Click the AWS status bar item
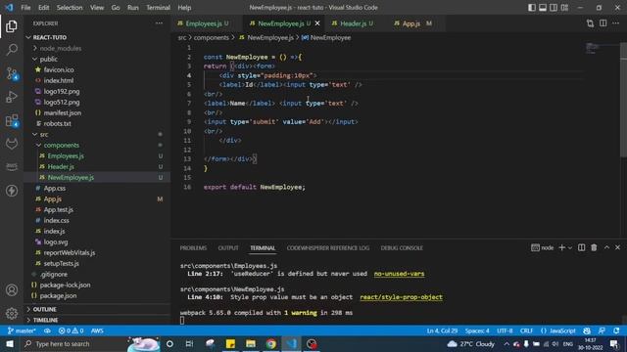Viewport: 627px width, 352px height. (97, 330)
